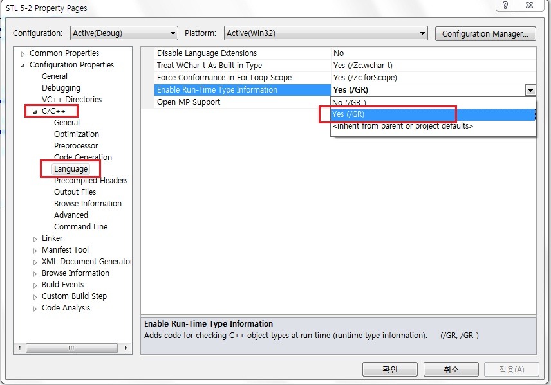
Task: Collapse Configuration Properties node
Action: pos(23,66)
